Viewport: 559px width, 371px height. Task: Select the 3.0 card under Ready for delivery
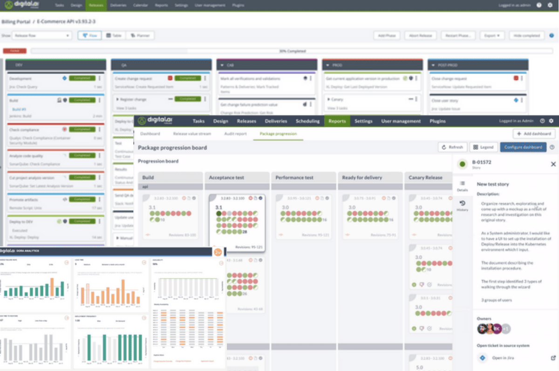[x=369, y=217]
